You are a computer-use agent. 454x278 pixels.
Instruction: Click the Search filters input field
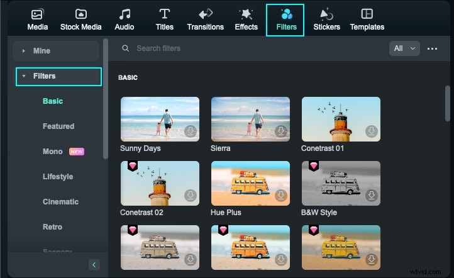pyautogui.click(x=252, y=48)
